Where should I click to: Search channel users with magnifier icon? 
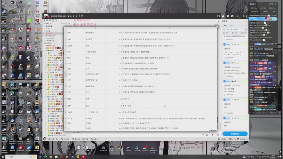point(56,20)
